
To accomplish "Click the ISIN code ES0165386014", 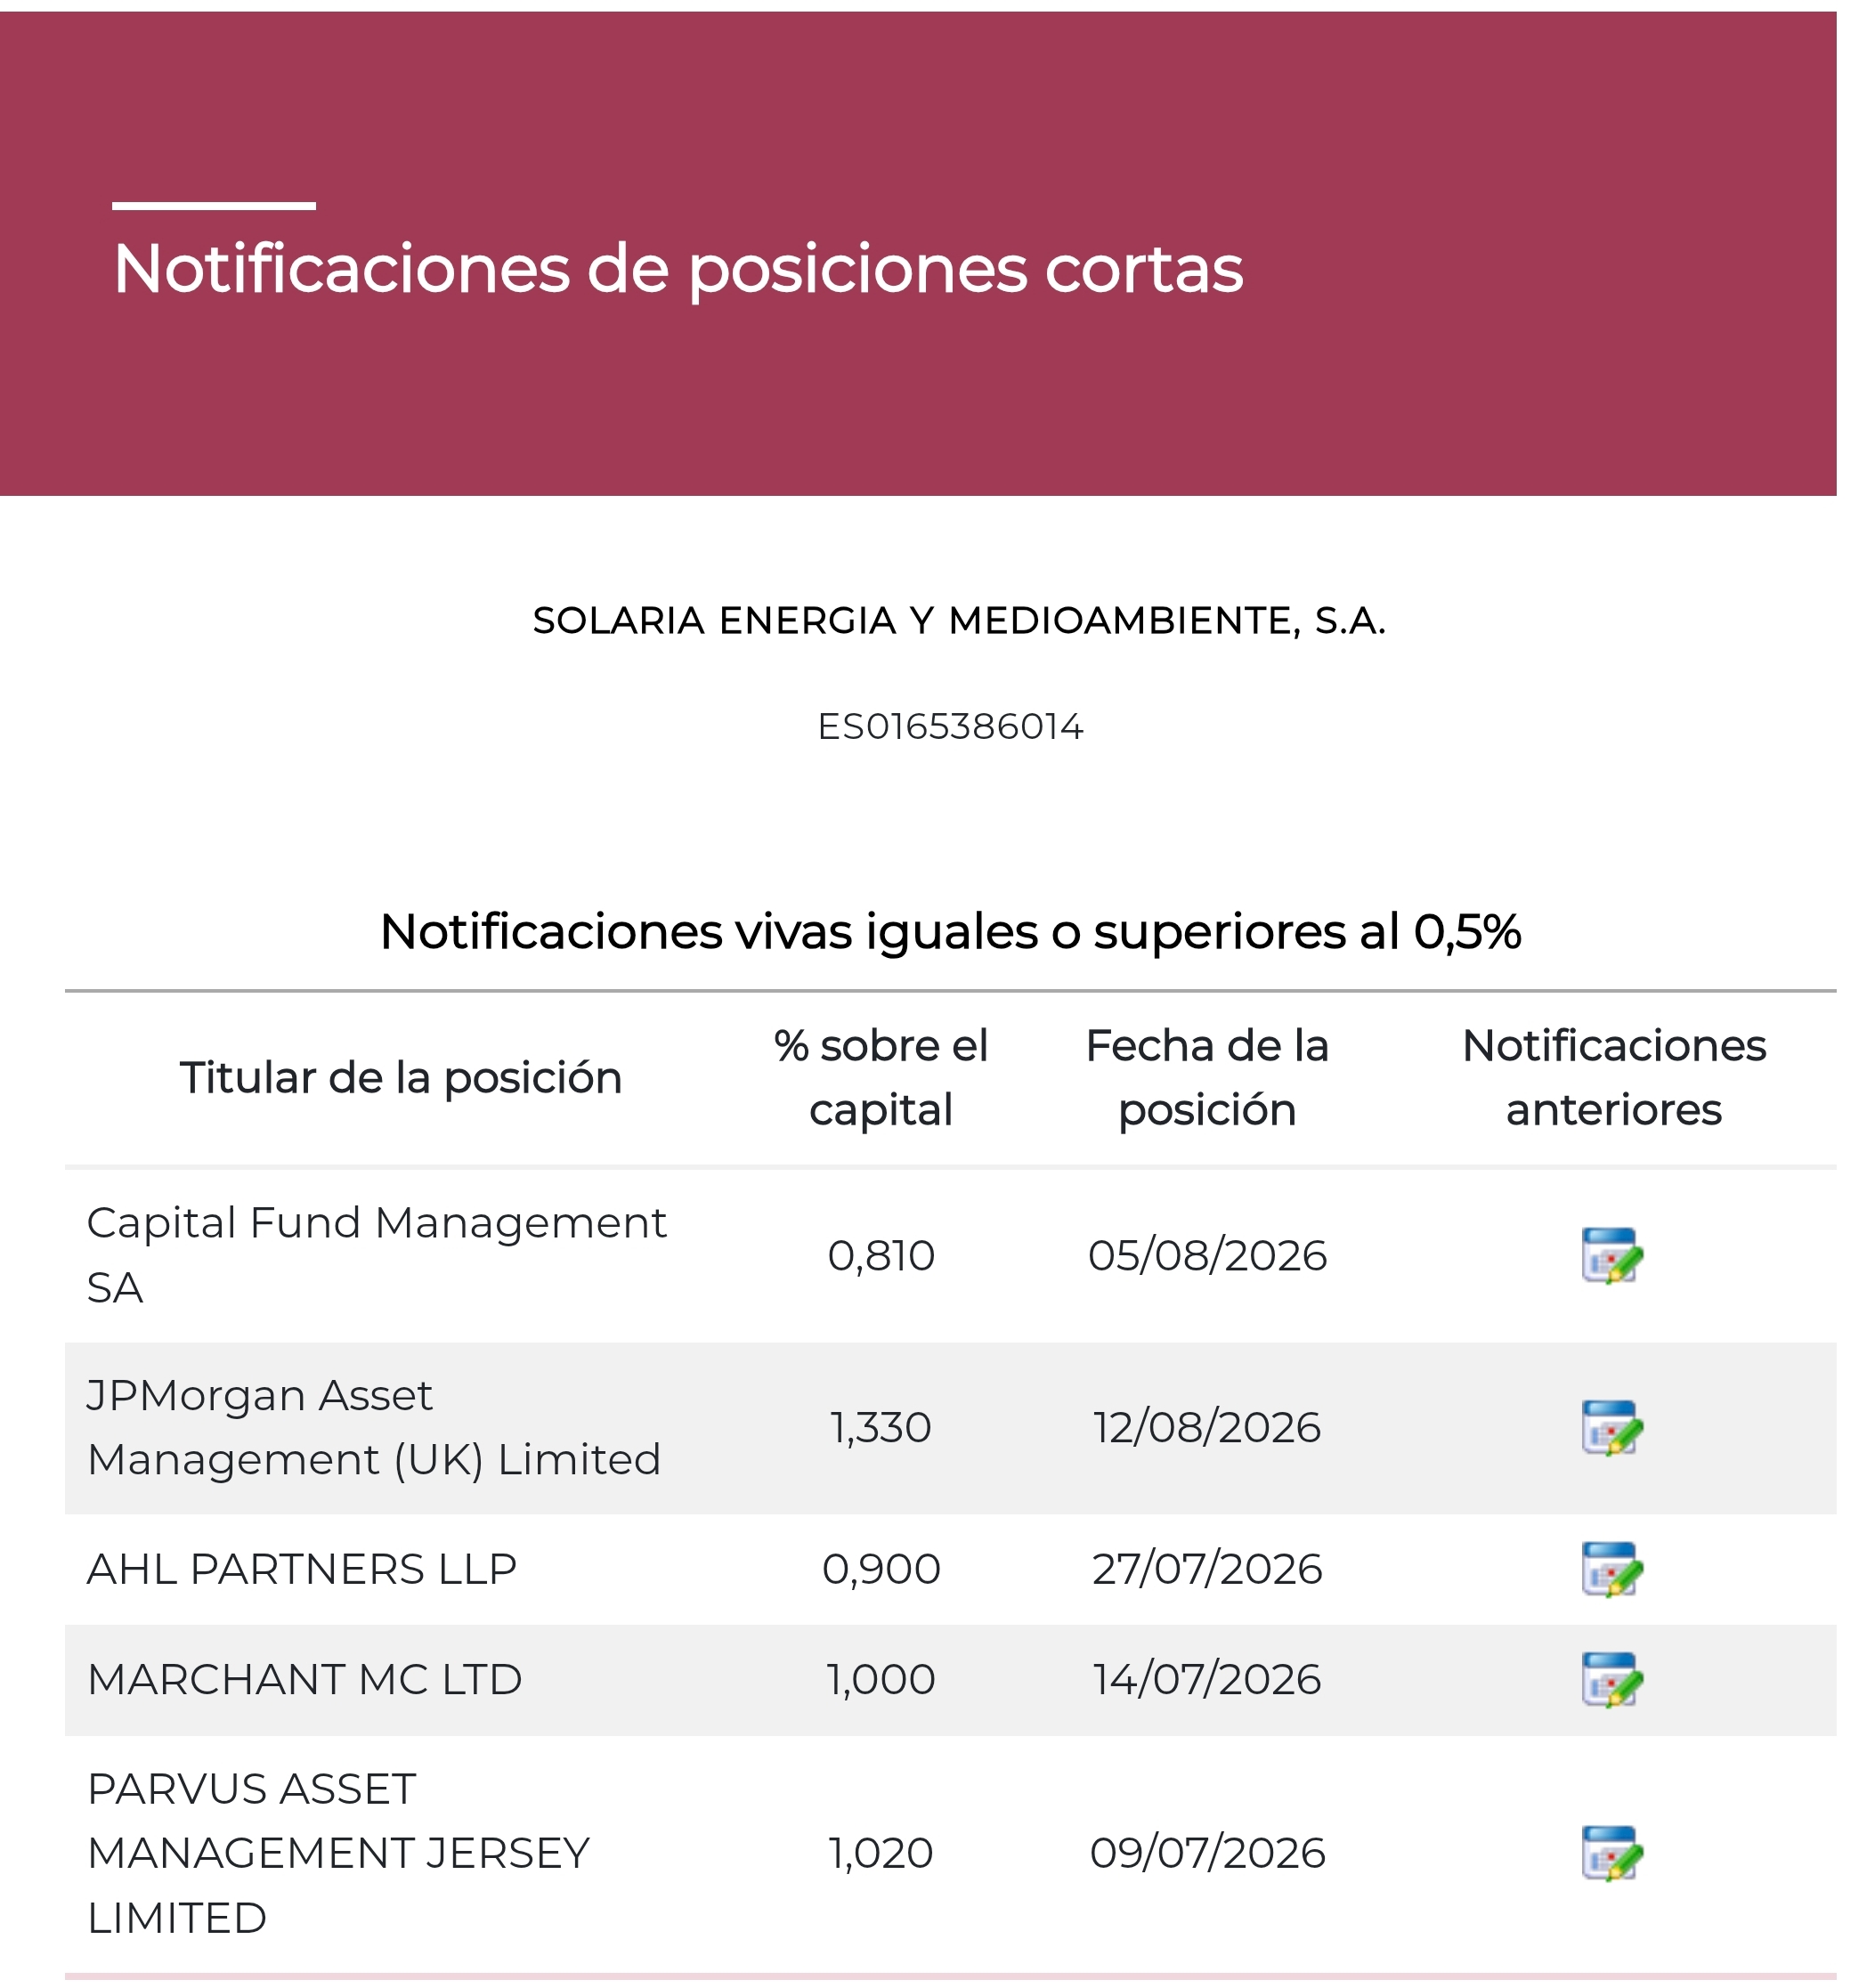I will point(950,727).
